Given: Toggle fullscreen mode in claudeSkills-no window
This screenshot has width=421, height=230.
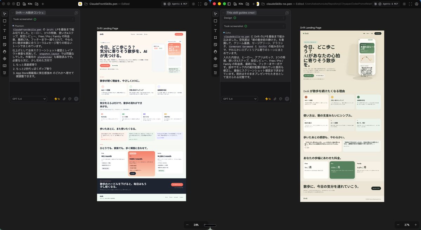Looking at the screenshot, I should tap(410, 4).
